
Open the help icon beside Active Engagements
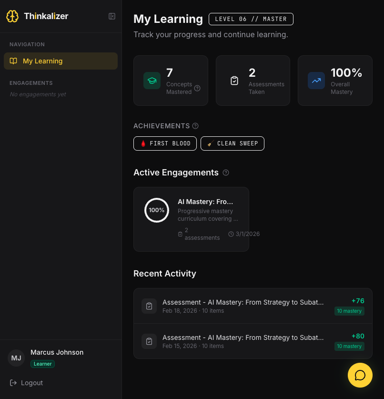[226, 173]
